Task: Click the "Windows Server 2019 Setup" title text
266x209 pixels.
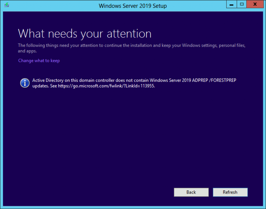Action: [x=133, y=6]
